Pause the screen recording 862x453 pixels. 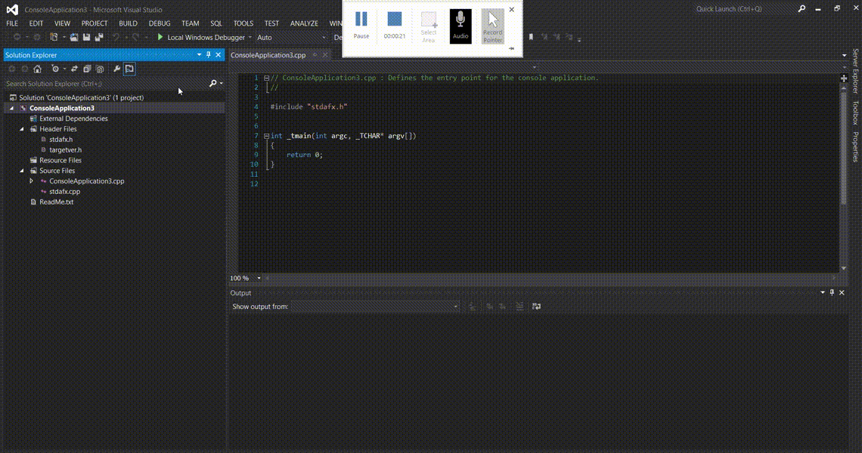pyautogui.click(x=361, y=25)
